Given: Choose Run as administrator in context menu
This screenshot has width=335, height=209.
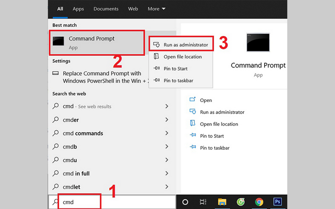Looking at the screenshot, I should pos(181,45).
